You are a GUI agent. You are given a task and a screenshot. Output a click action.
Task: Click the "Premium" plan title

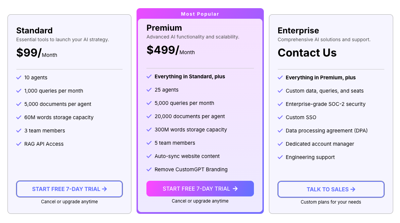164,28
